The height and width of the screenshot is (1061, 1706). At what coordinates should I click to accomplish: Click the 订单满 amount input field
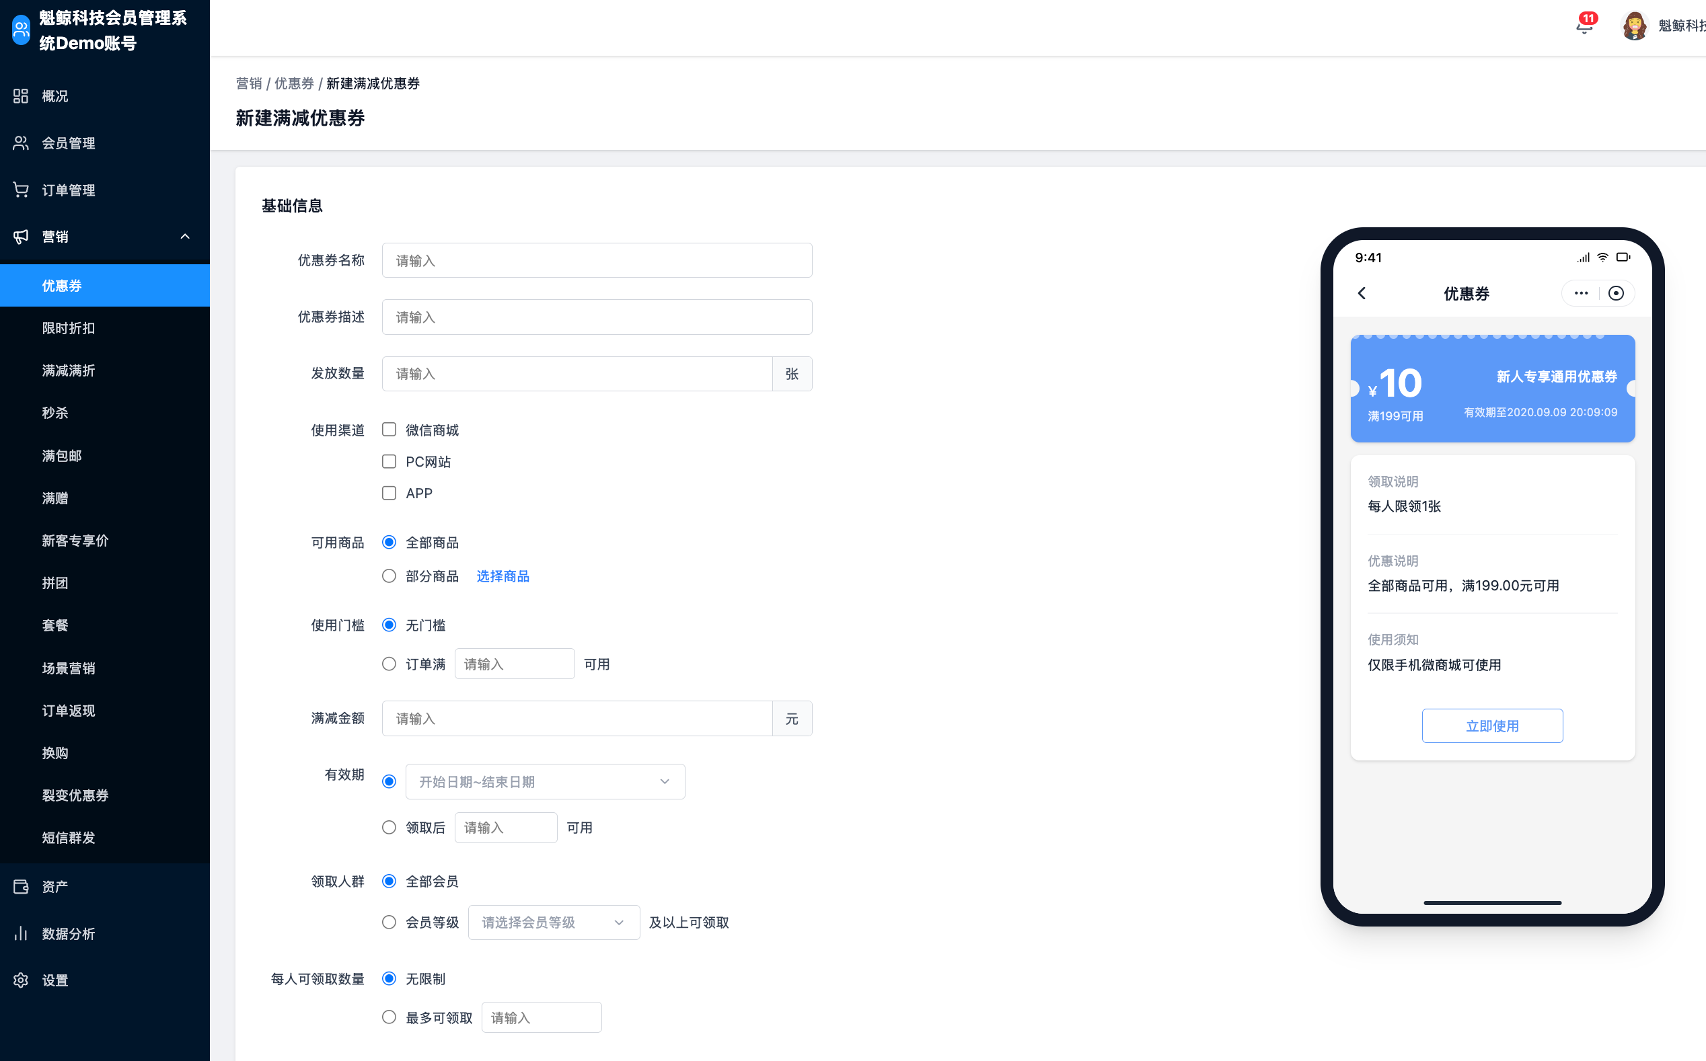coord(515,664)
